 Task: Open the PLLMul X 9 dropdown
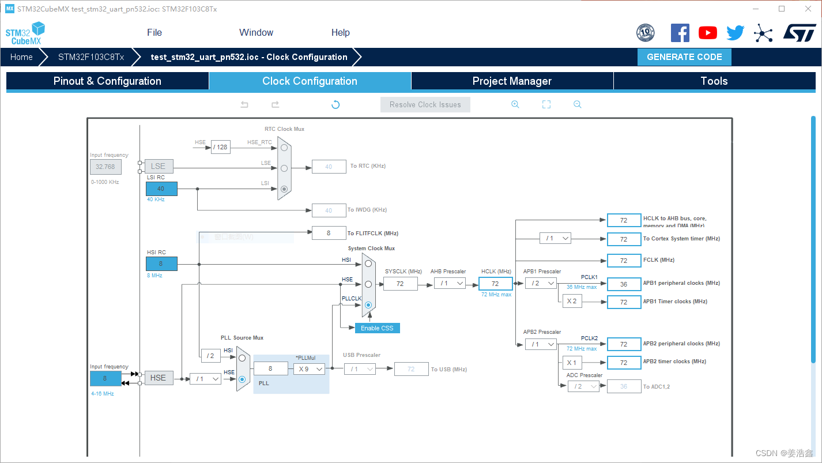pos(310,369)
